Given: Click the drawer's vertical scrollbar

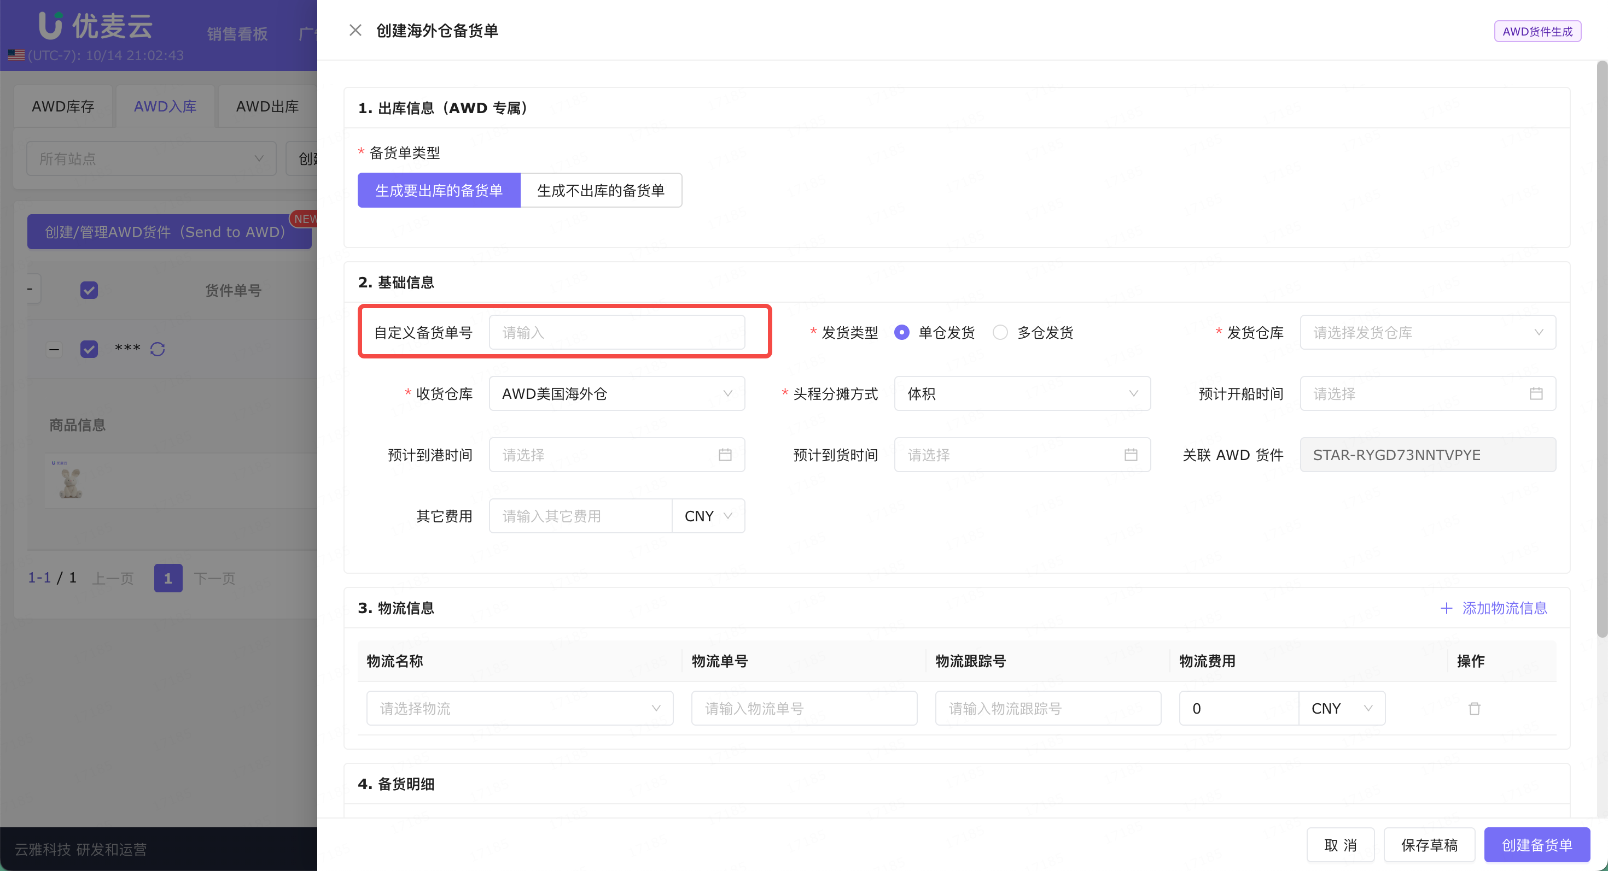Looking at the screenshot, I should [x=1602, y=349].
